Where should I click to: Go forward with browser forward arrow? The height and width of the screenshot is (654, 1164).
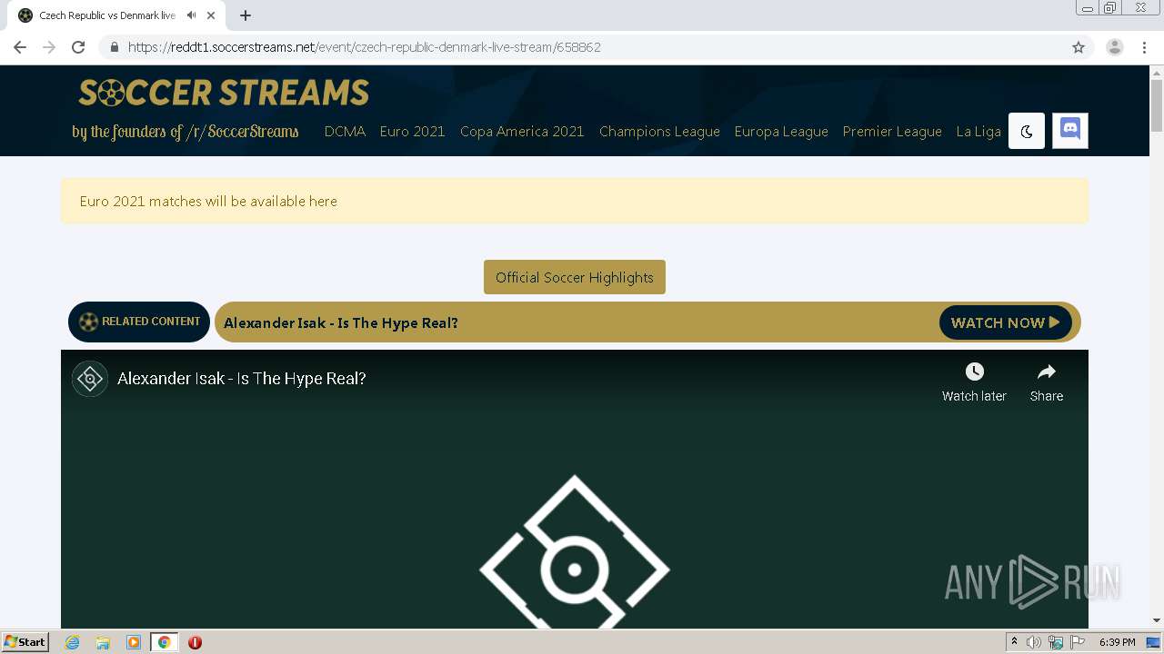[49, 47]
